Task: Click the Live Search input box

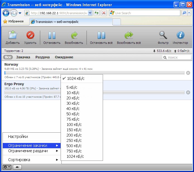Action: tap(145, 13)
